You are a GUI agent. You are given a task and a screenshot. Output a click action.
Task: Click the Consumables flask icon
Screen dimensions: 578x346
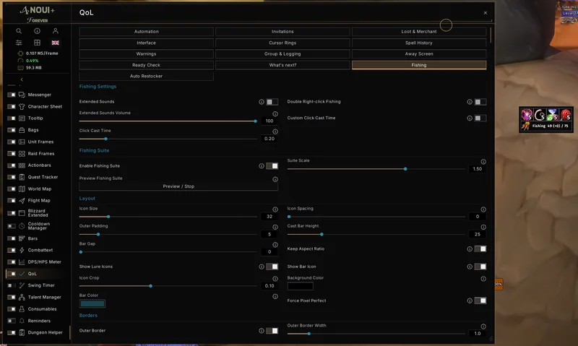(22, 308)
